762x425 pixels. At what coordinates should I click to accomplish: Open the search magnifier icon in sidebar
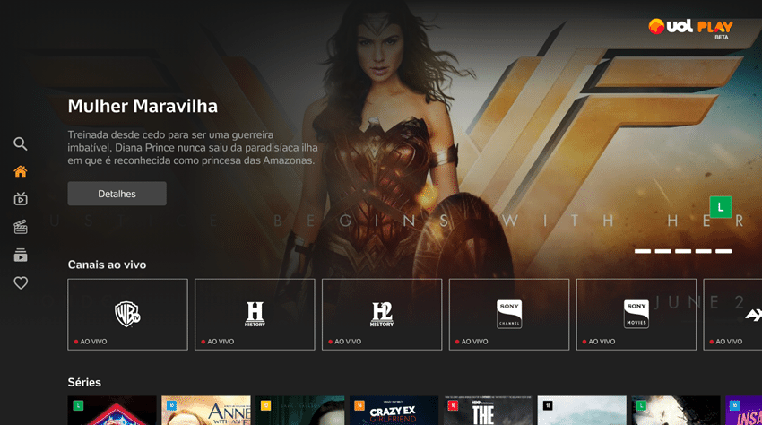point(21,143)
